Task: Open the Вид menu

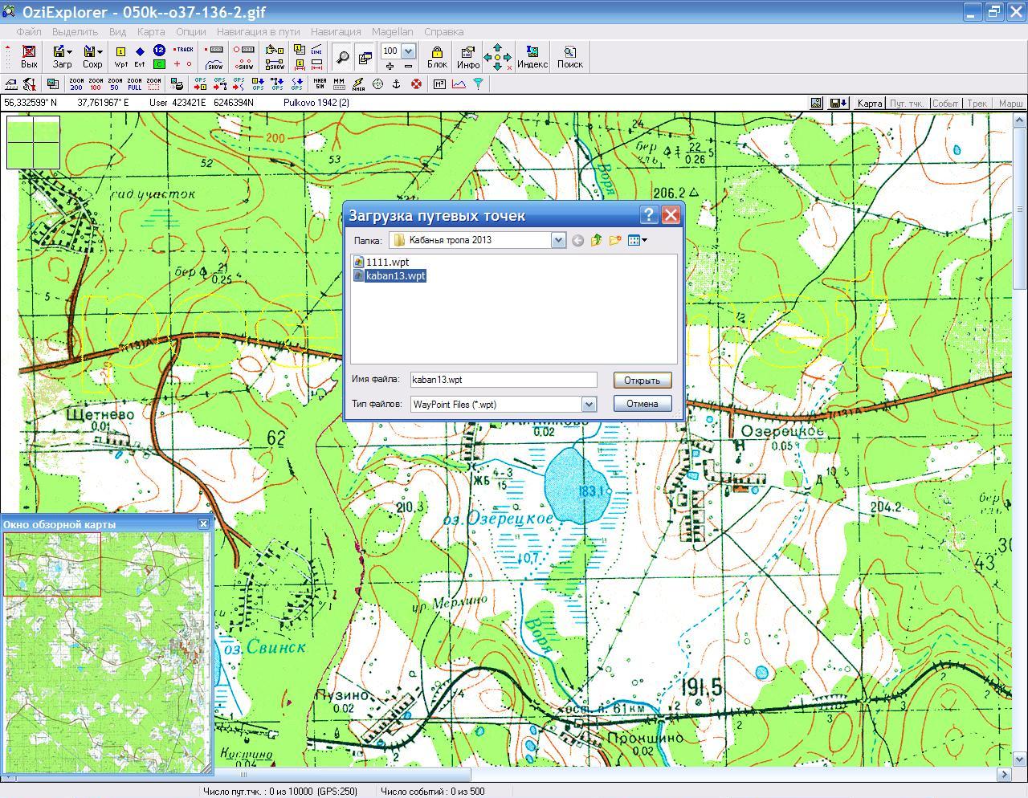Action: 118,32
